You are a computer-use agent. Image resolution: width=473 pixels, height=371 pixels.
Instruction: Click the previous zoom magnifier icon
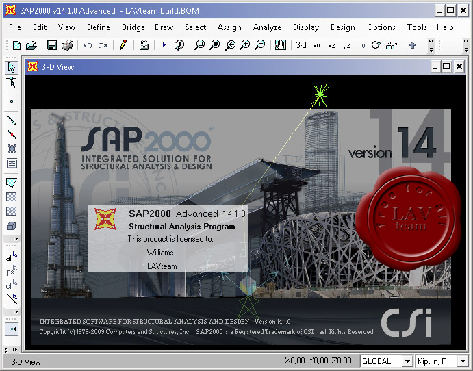(230, 45)
